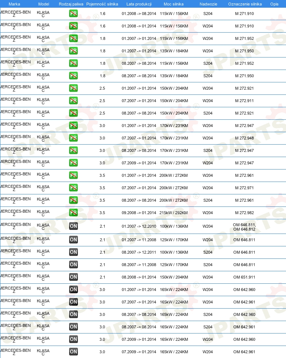This screenshot has height=358, width=286.
Task: Click date range 09.2008 -> 01.2014
Action: point(139,213)
